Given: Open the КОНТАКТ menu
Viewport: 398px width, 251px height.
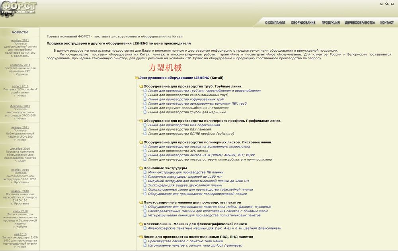Looking at the screenshot, I should click(387, 23).
